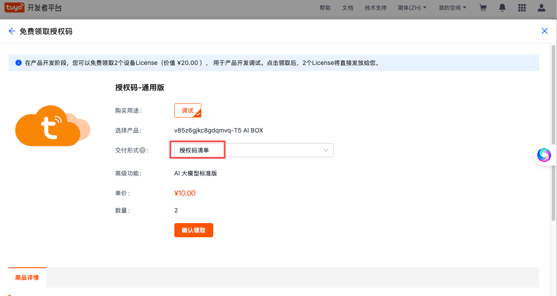
Task: Click the help icon next to 交付形式
Action: coord(142,150)
